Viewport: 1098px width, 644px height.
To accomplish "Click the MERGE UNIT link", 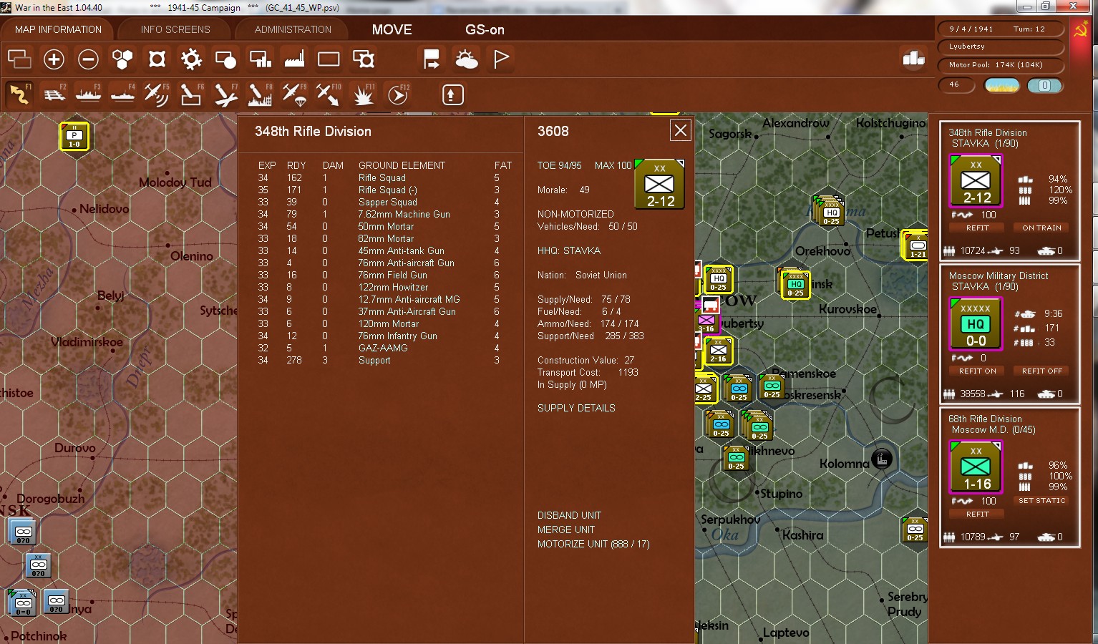I will tap(566, 530).
